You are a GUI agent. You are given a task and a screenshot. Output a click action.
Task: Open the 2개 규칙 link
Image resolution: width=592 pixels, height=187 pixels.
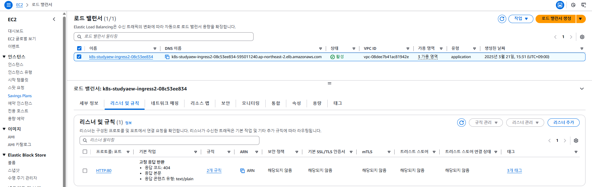click(x=214, y=171)
